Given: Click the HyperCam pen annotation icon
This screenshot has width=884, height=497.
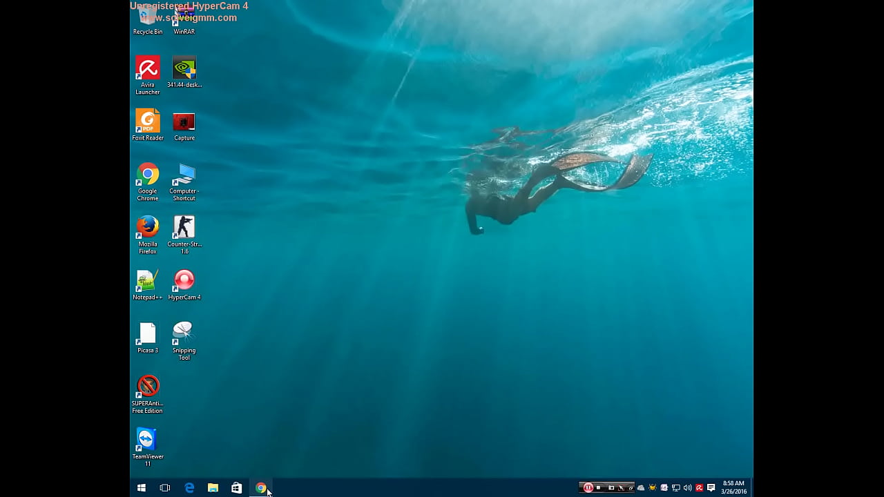Looking at the screenshot, I should (x=630, y=488).
